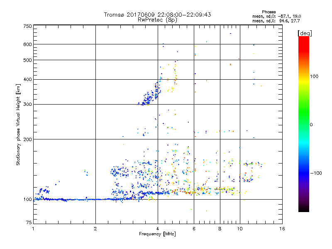The width and height of the screenshot is (332, 249).
Task: Click the 1 tick label on the frequency axis
Action: tap(33, 229)
